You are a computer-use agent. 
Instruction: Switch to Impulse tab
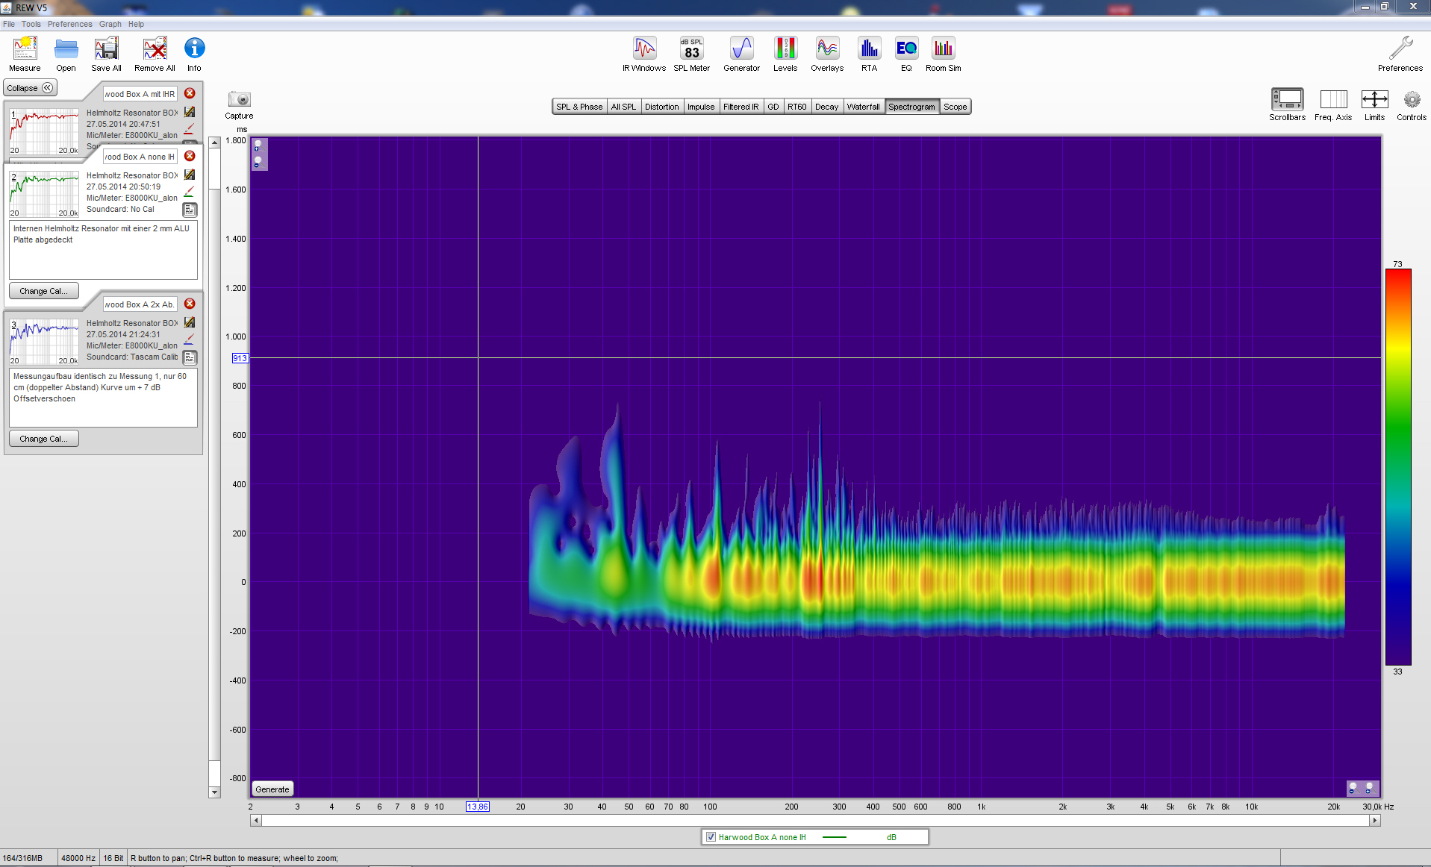click(x=701, y=107)
